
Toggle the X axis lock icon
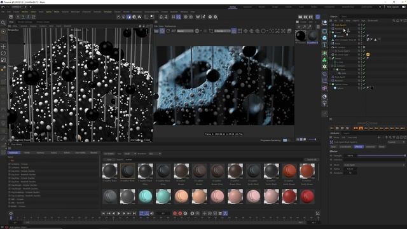[x=18, y=17]
